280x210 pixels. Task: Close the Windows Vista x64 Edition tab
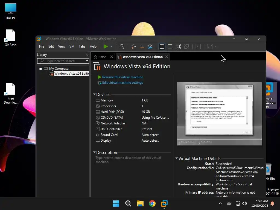pyautogui.click(x=167, y=57)
